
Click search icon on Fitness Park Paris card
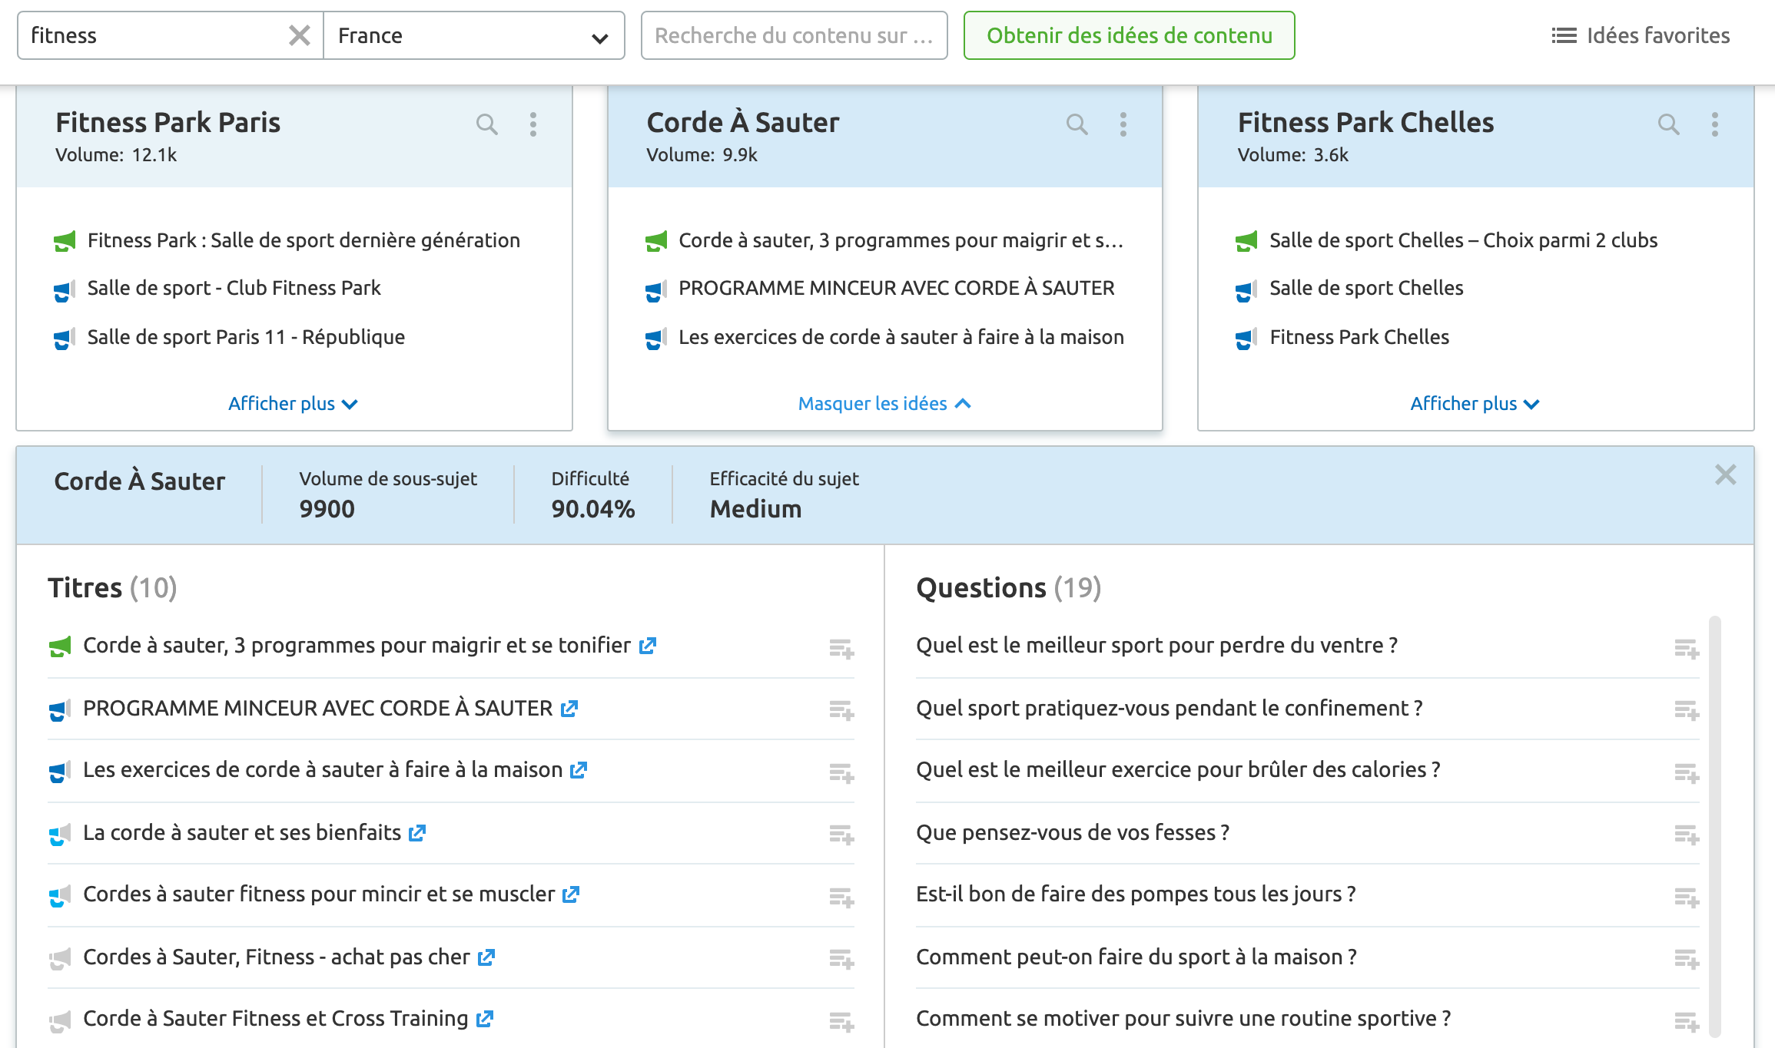coord(486,124)
